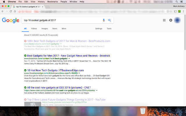Image resolution: width=186 pixels, height=116 pixels.
Task: Open Google account notifications bell
Action: pos(171,20)
